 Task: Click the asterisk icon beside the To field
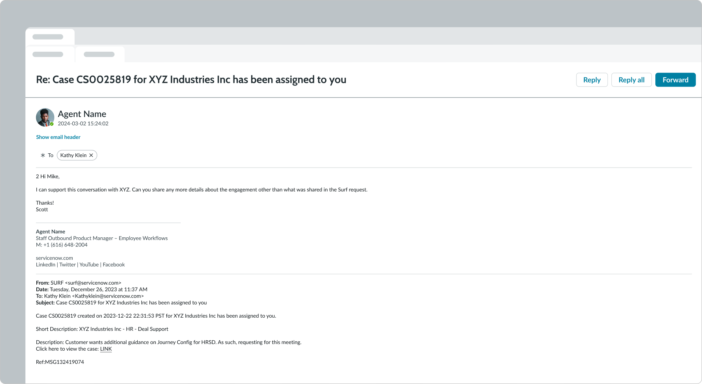click(x=43, y=155)
